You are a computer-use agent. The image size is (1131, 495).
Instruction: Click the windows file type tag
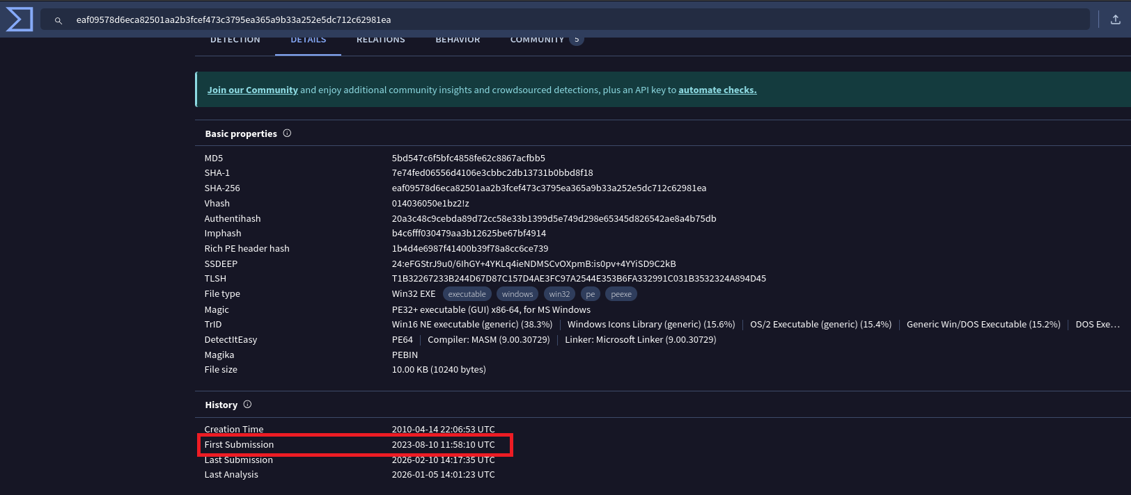click(x=517, y=294)
